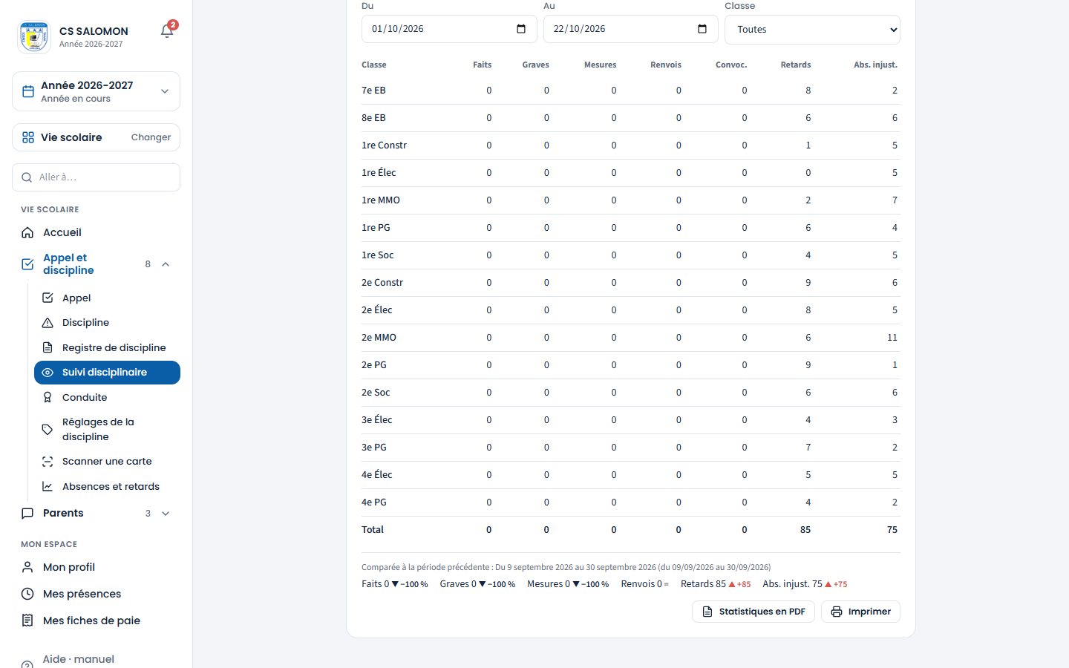Click the calendar icon in the year selector
Viewport: 1069px width, 668px height.
pos(28,91)
